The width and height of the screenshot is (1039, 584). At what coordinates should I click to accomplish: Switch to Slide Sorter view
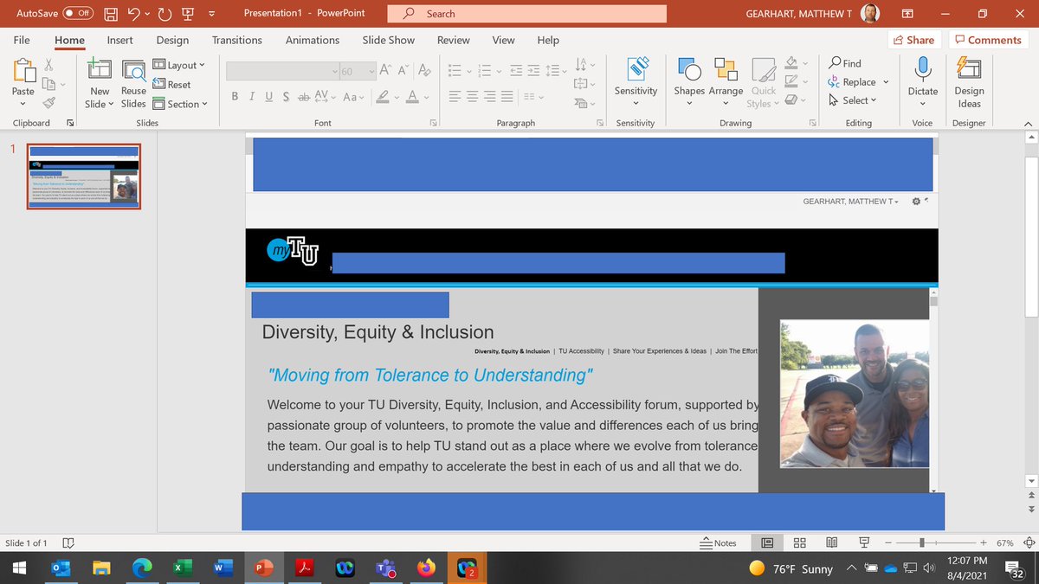[x=799, y=542]
